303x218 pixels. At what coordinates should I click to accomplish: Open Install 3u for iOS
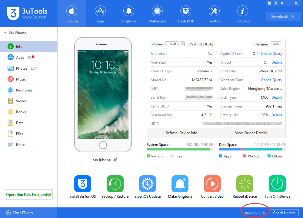(x=82, y=184)
